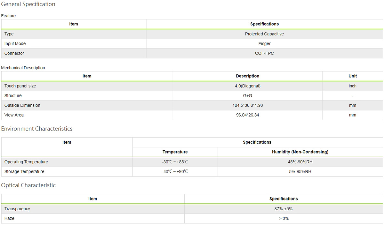The image size is (384, 225).
Task: Click the Environment Characteristics heading
Action: tap(37, 129)
